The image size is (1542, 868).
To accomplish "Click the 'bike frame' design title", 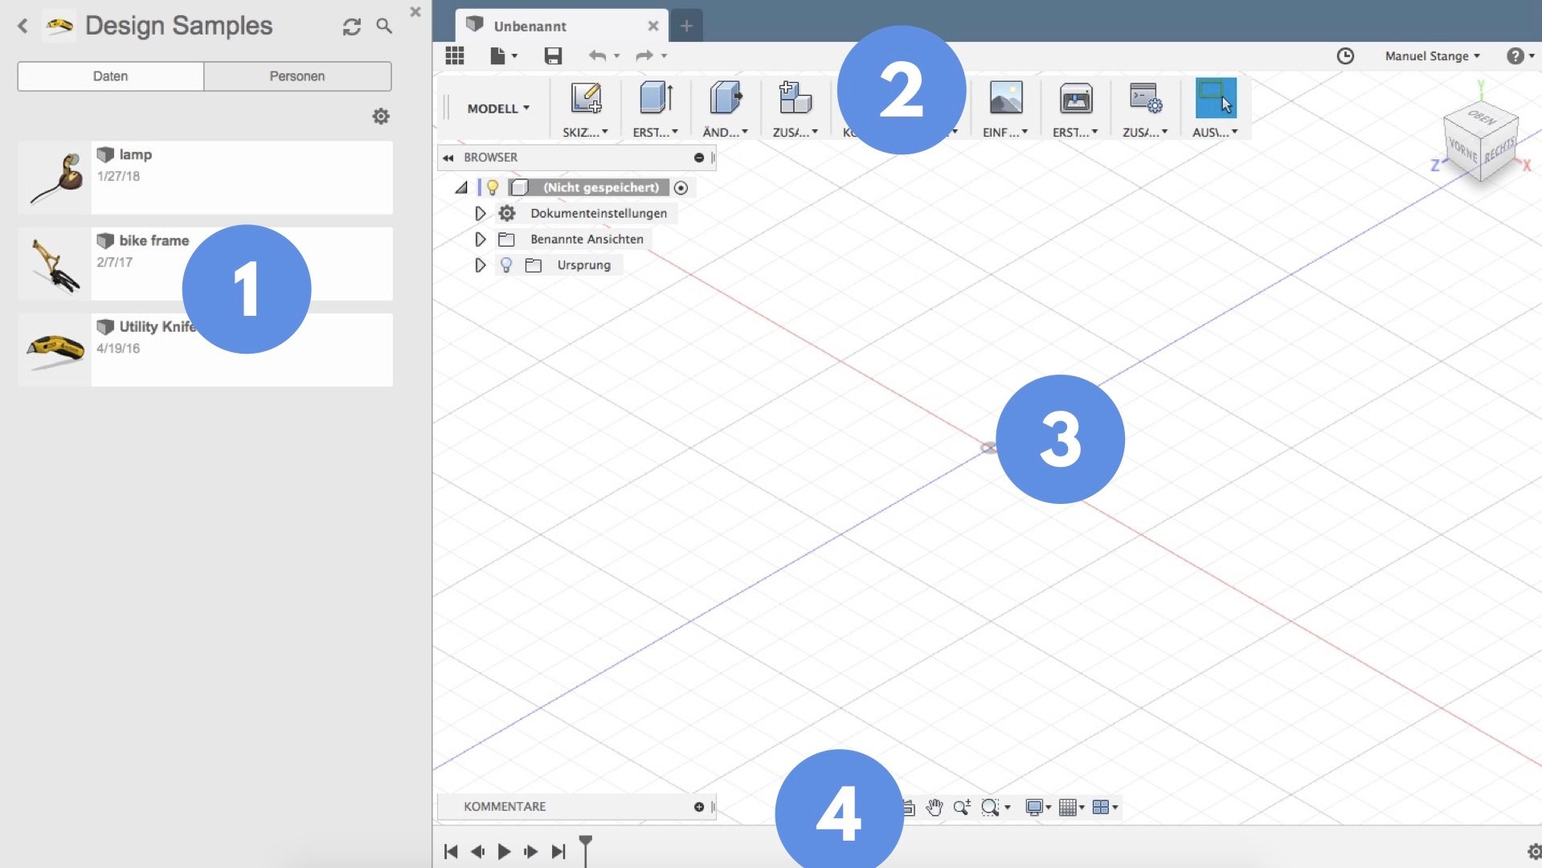I will 154,240.
